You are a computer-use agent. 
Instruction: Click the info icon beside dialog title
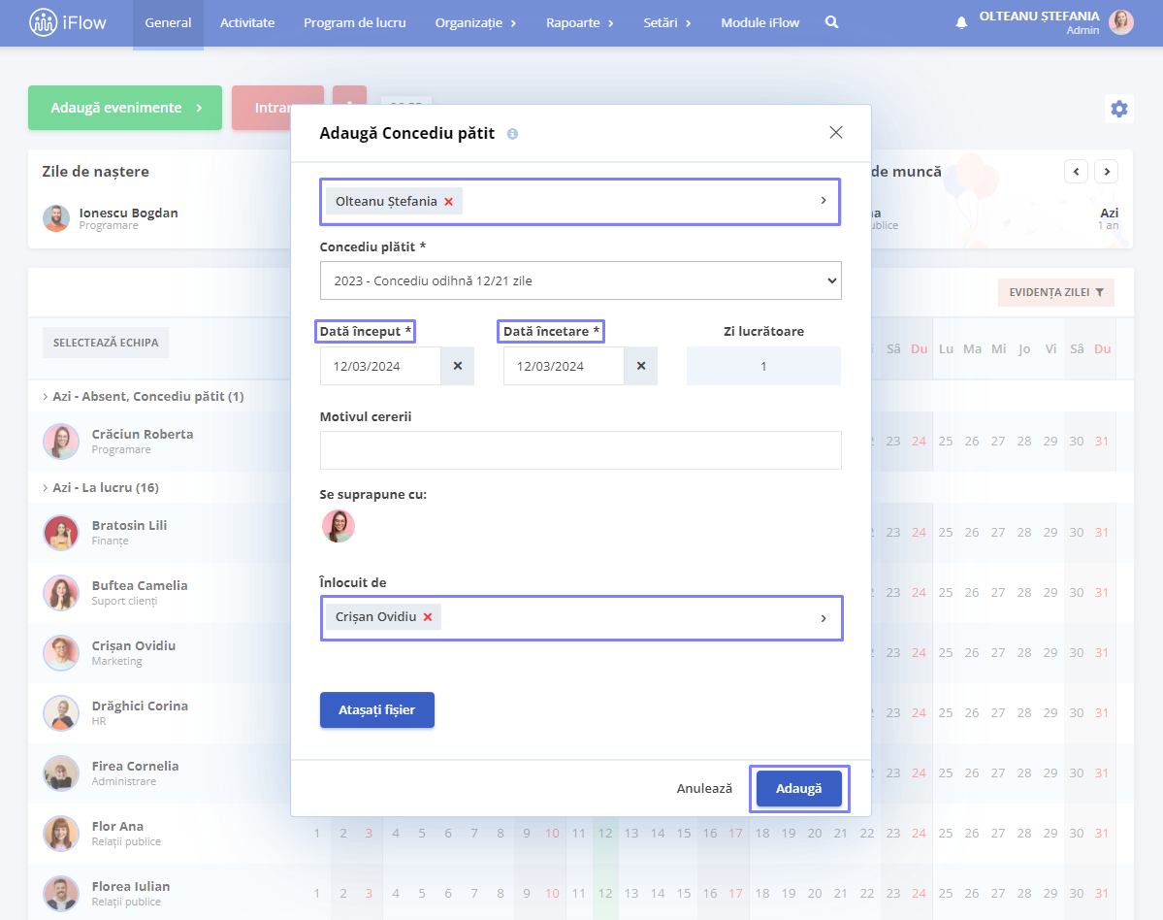click(512, 134)
